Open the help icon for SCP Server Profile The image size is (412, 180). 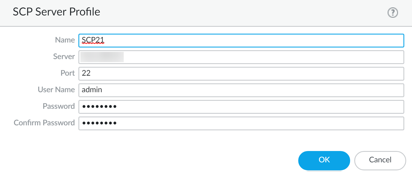click(x=393, y=13)
